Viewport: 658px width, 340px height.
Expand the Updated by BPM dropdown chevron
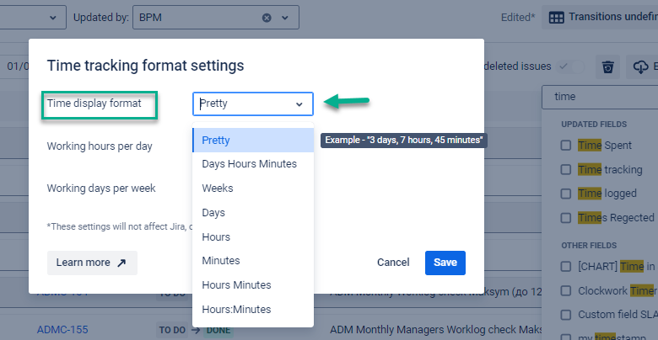(x=285, y=17)
